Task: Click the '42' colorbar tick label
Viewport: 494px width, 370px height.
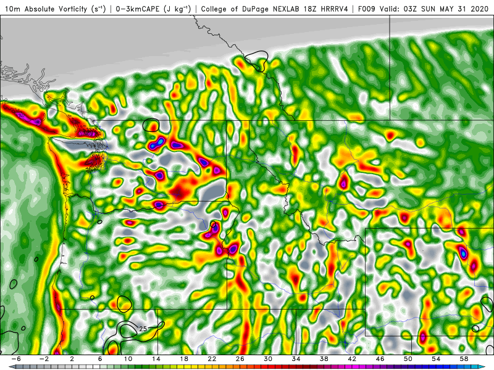Action: pos(352,359)
